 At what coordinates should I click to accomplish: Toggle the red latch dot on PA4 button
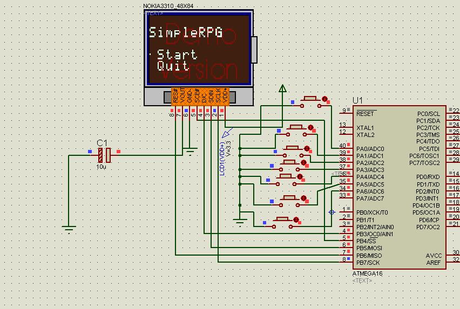(x=300, y=177)
